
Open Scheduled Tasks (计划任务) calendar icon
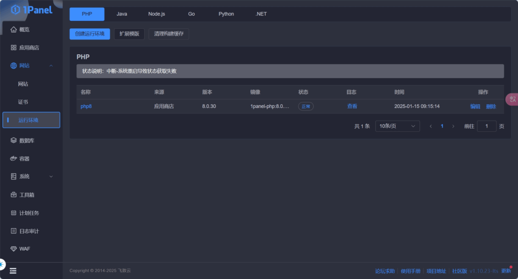point(14,213)
